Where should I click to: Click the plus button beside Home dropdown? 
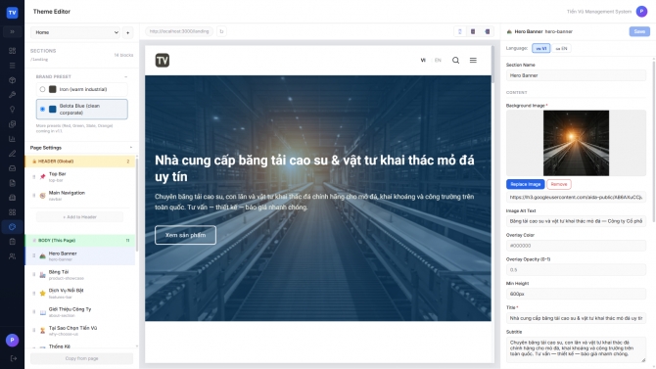(x=128, y=32)
